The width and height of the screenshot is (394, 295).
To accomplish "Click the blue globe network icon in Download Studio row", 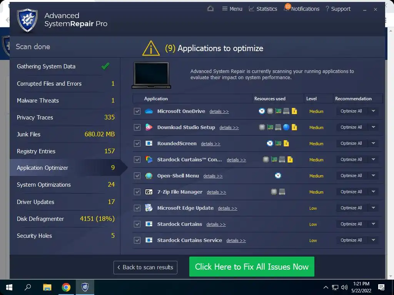I will click(286, 127).
